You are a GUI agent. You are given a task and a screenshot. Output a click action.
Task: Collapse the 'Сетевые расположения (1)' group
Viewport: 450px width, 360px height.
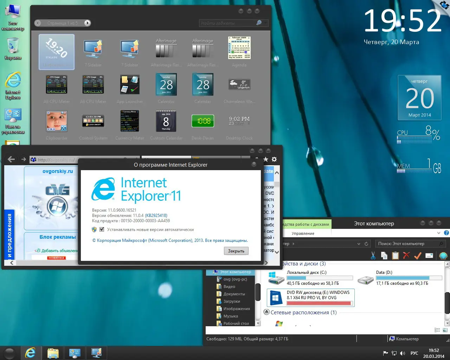[266, 312]
